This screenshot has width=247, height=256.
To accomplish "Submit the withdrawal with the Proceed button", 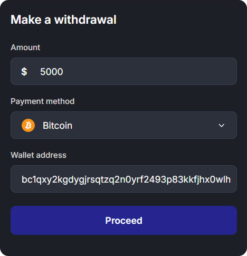I will pyautogui.click(x=123, y=220).
